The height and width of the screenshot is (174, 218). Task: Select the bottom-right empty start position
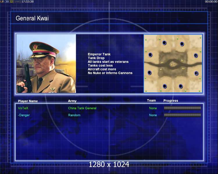181,86
